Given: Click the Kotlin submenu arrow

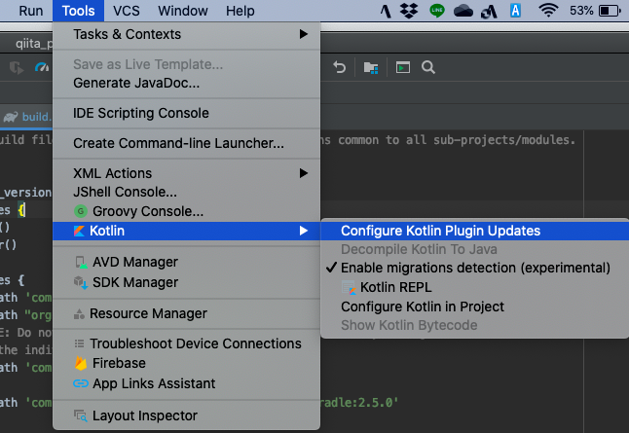Looking at the screenshot, I should pos(304,231).
